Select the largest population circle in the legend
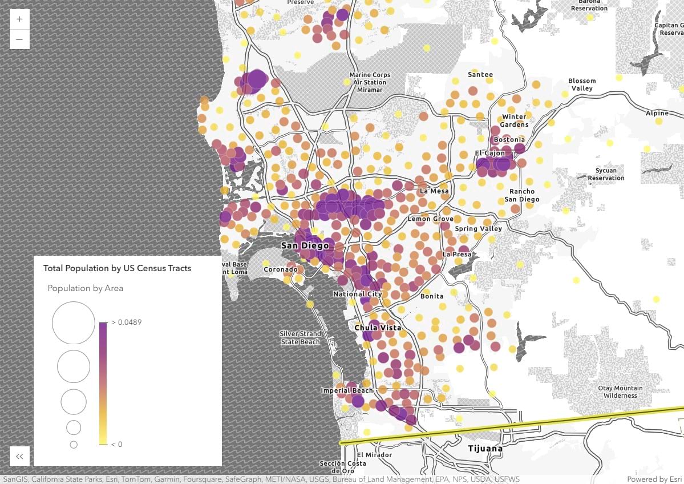 pyautogui.click(x=74, y=322)
